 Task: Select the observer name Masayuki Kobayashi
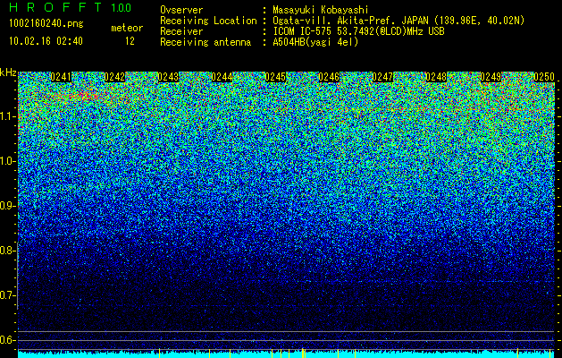coord(321,10)
